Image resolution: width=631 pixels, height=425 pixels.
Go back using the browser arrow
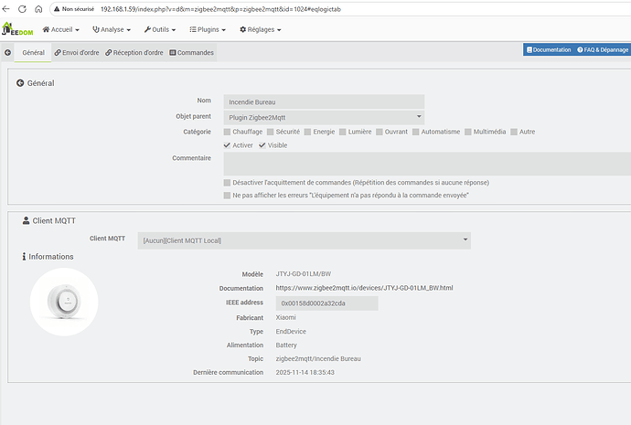[5, 9]
